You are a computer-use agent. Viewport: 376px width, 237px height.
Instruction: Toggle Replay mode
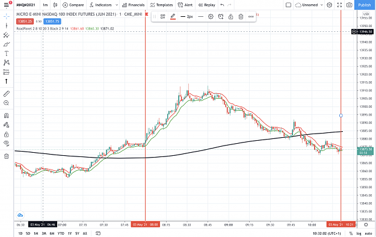click(x=207, y=5)
